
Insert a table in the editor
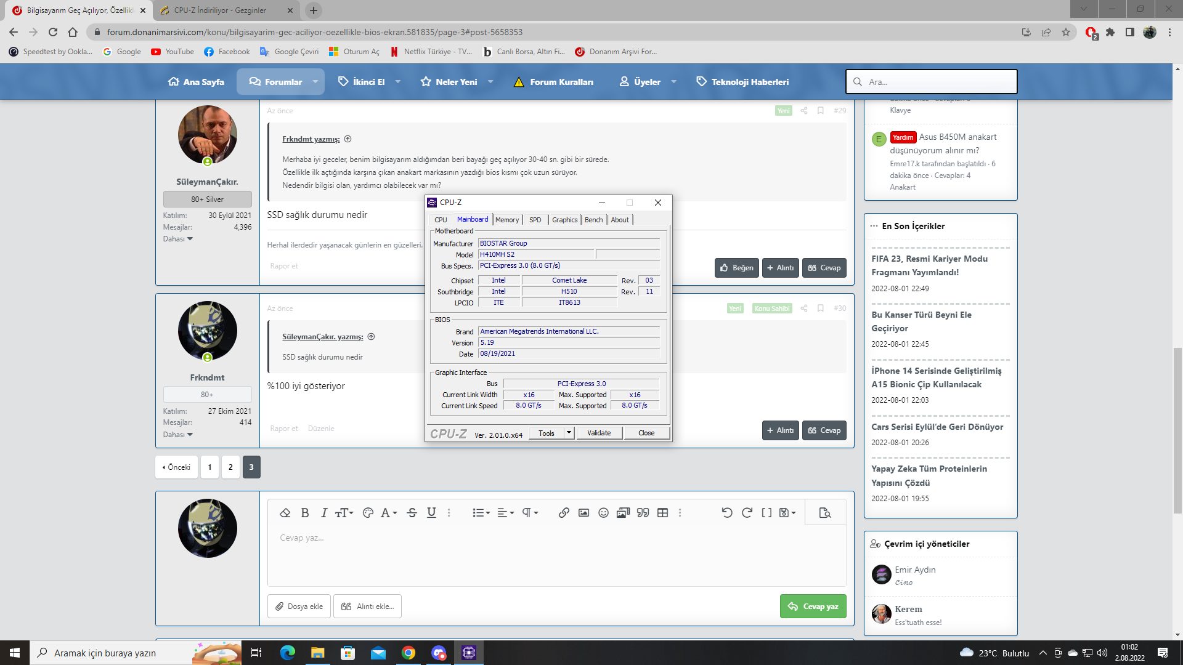click(662, 513)
